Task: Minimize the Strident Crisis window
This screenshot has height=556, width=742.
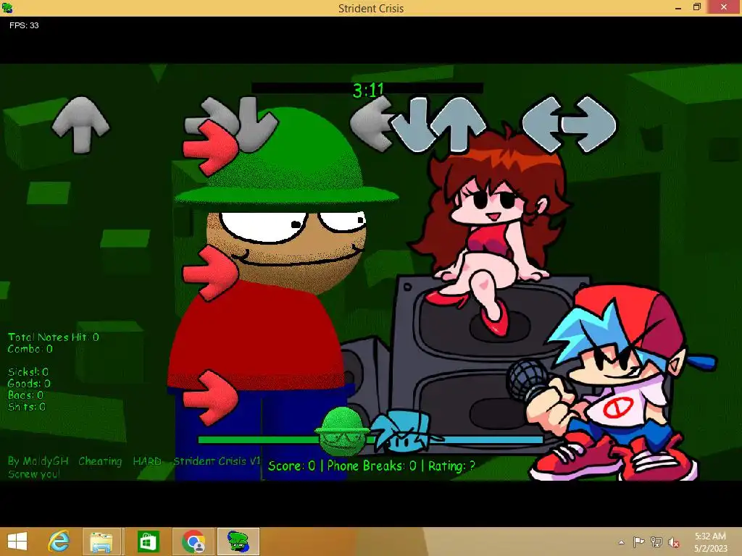Action: coord(678,8)
